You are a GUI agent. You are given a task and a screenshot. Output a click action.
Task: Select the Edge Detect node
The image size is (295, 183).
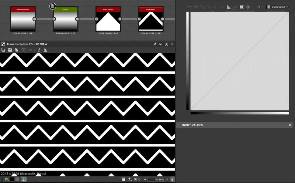[151, 19]
